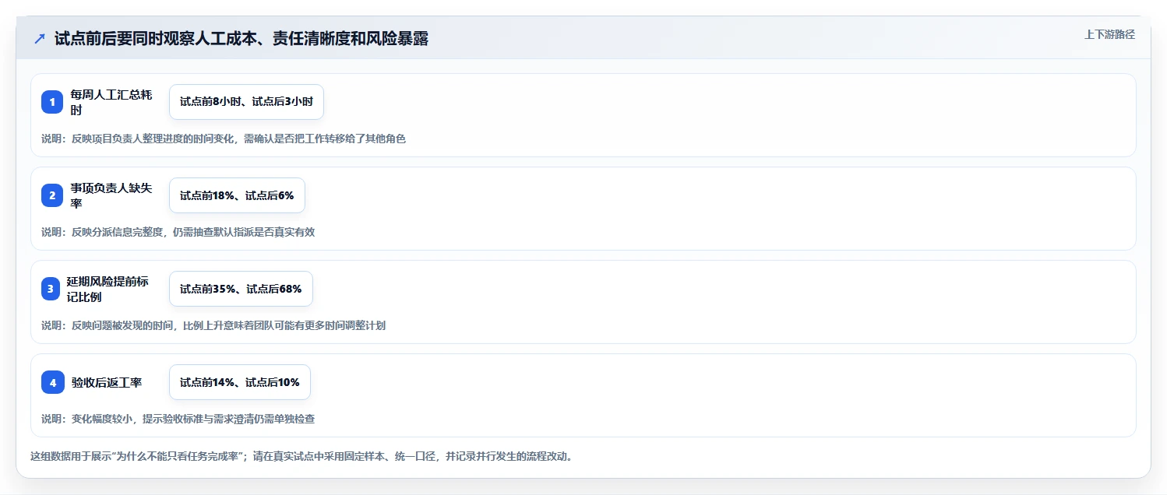Click the note starting 说明：变化幅度较小
Image resolution: width=1167 pixels, height=495 pixels.
coord(178,419)
